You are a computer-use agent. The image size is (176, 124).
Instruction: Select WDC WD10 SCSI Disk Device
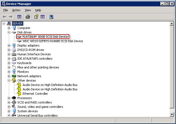coord(53,41)
